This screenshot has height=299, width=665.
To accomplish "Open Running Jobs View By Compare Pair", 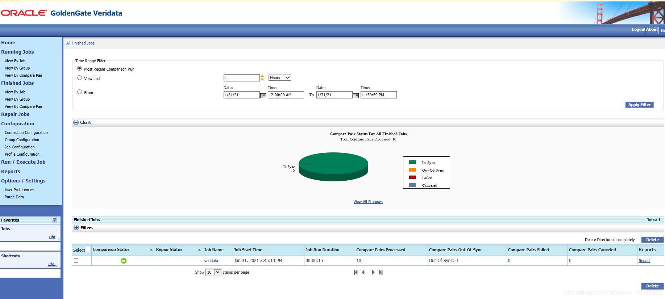I will (x=24, y=75).
